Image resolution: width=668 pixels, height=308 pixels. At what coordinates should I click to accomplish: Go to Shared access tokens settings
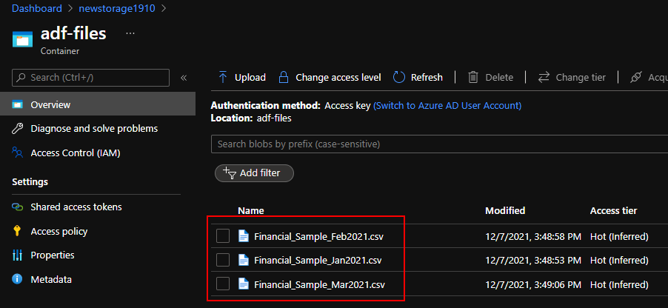[x=76, y=207]
